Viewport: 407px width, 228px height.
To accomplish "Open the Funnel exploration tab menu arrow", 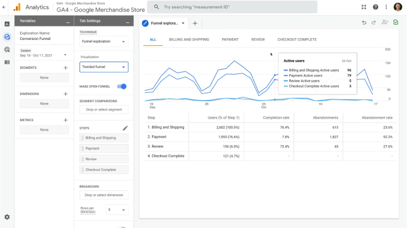I will coord(183,23).
